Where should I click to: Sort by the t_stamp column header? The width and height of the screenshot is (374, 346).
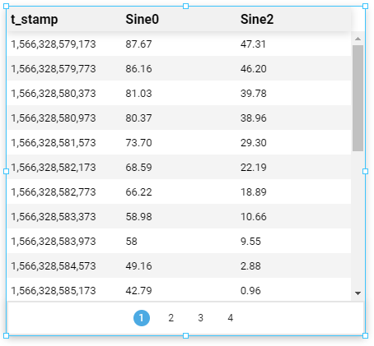35,20
